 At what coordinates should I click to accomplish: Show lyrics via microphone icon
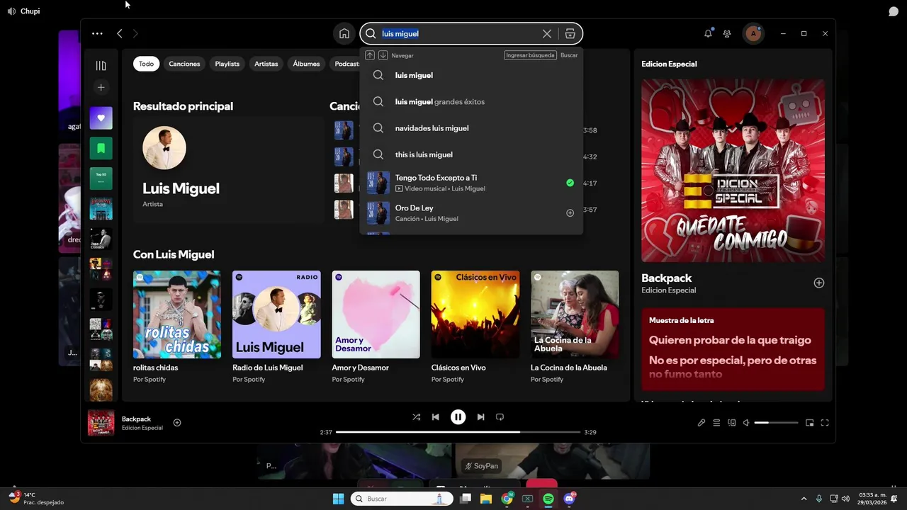coord(702,423)
